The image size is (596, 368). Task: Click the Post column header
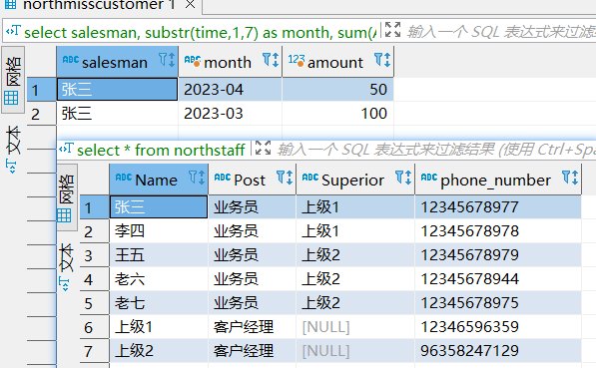coord(253,180)
